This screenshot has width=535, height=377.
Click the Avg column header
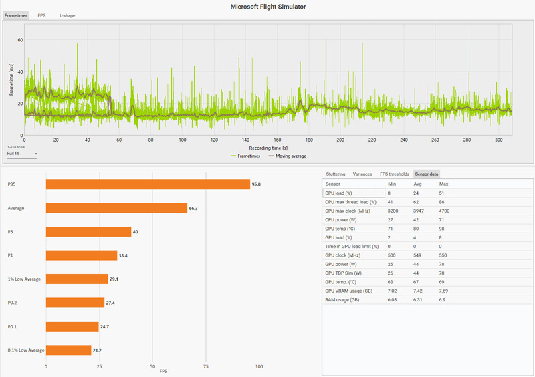[x=417, y=184]
